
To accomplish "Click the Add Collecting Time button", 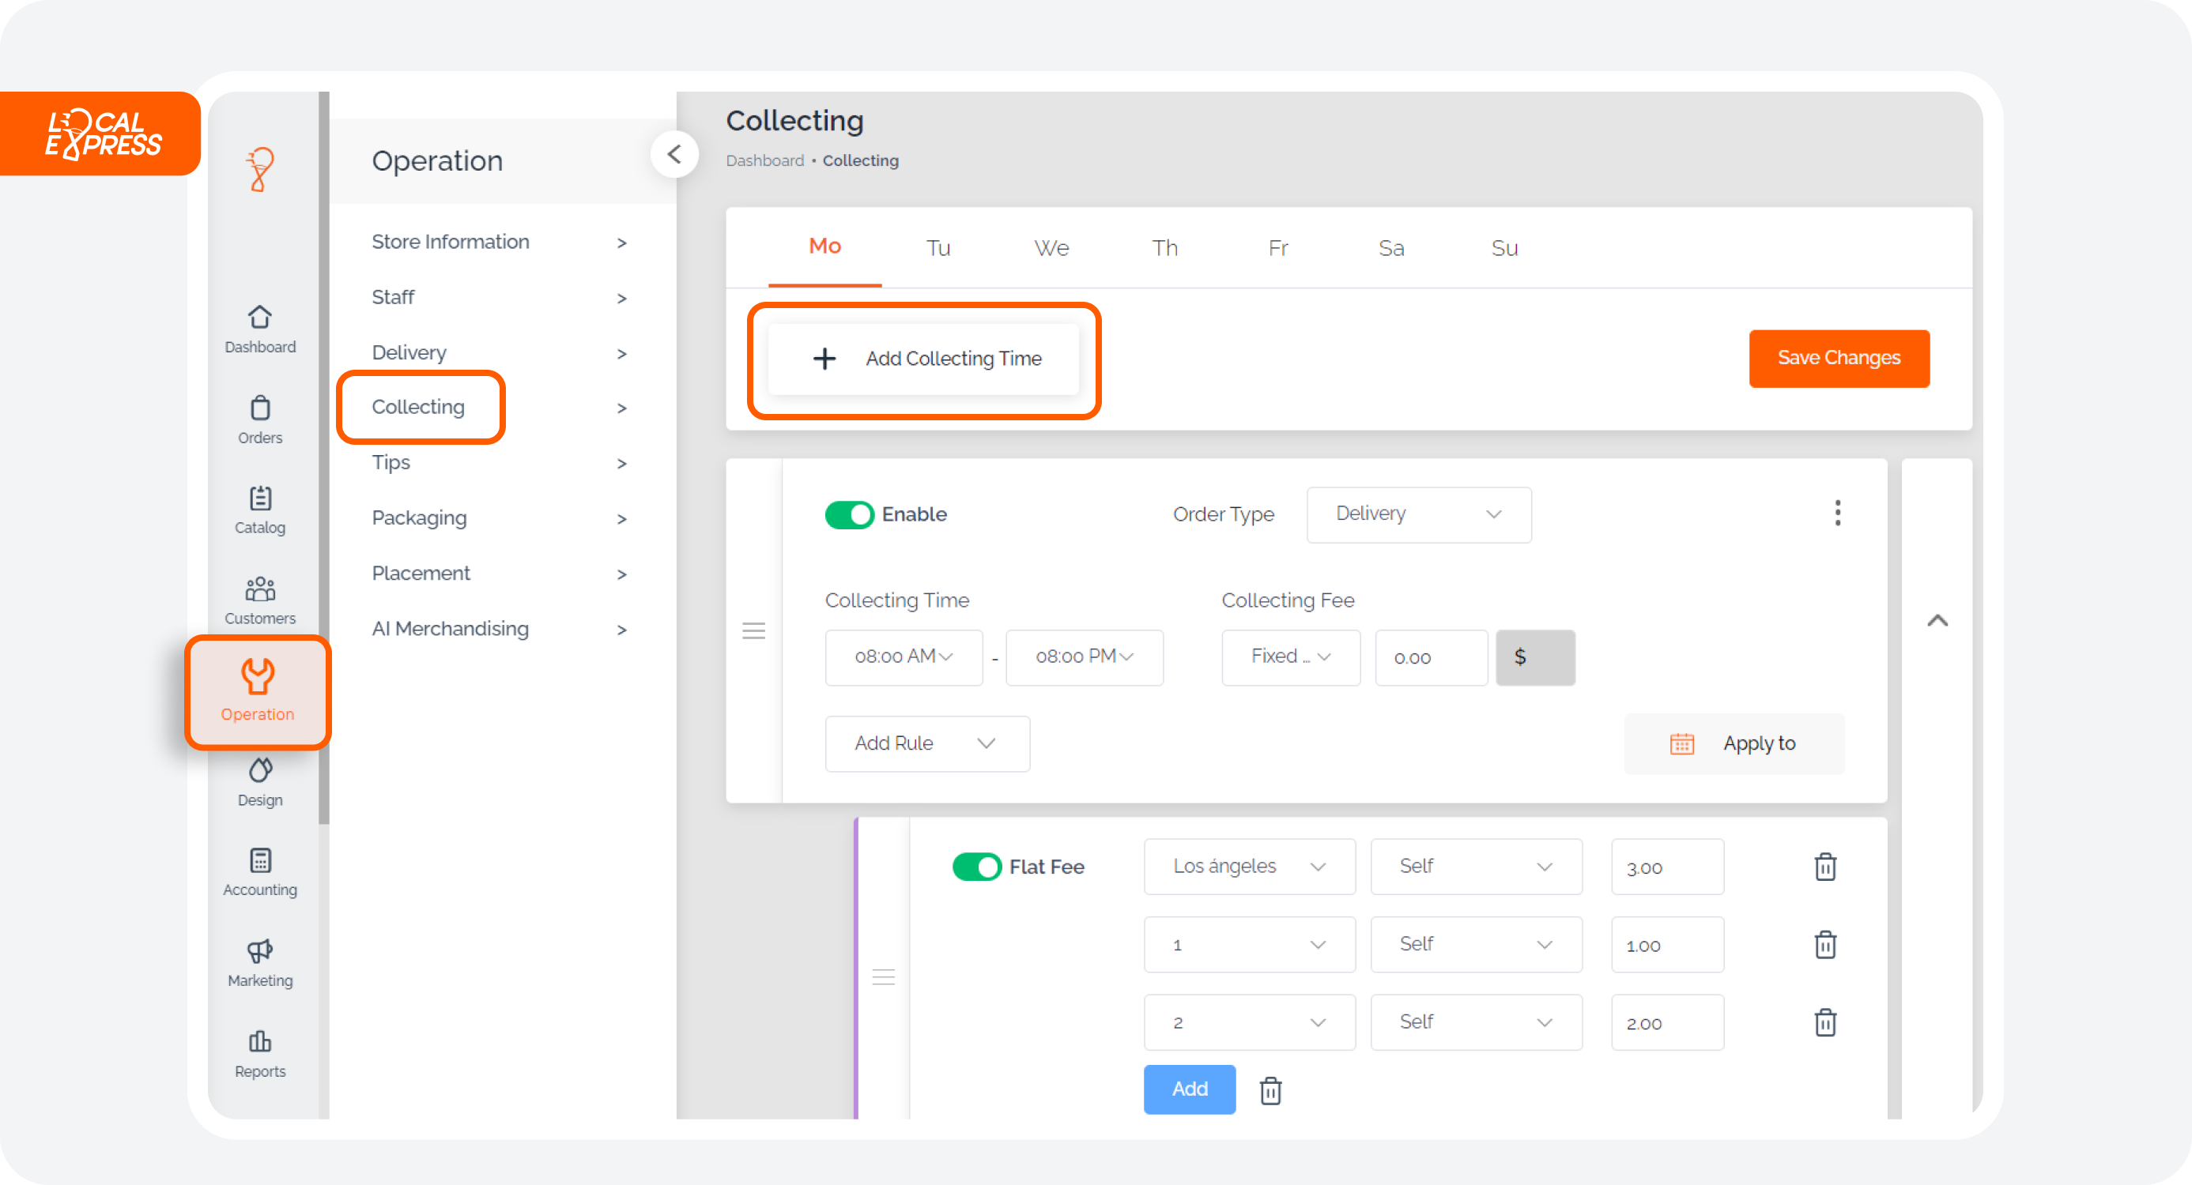I will 923,358.
